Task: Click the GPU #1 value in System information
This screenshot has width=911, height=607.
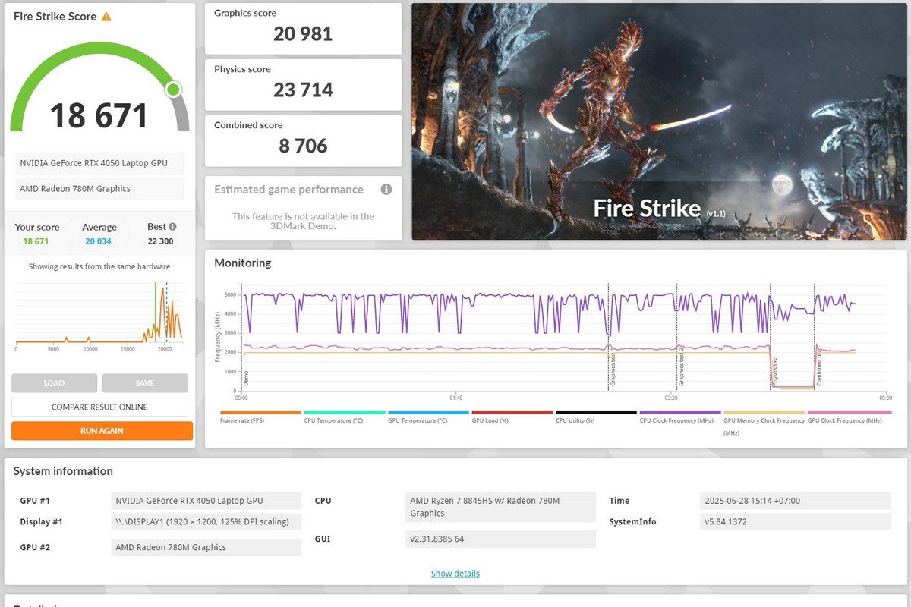Action: 206,501
